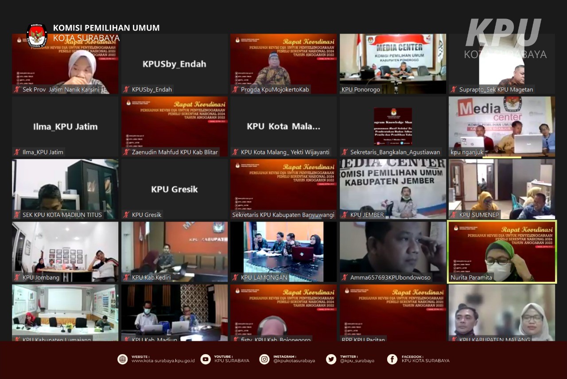Open the www.kota-surabaya.kpu.go.id website link

(x=163, y=361)
